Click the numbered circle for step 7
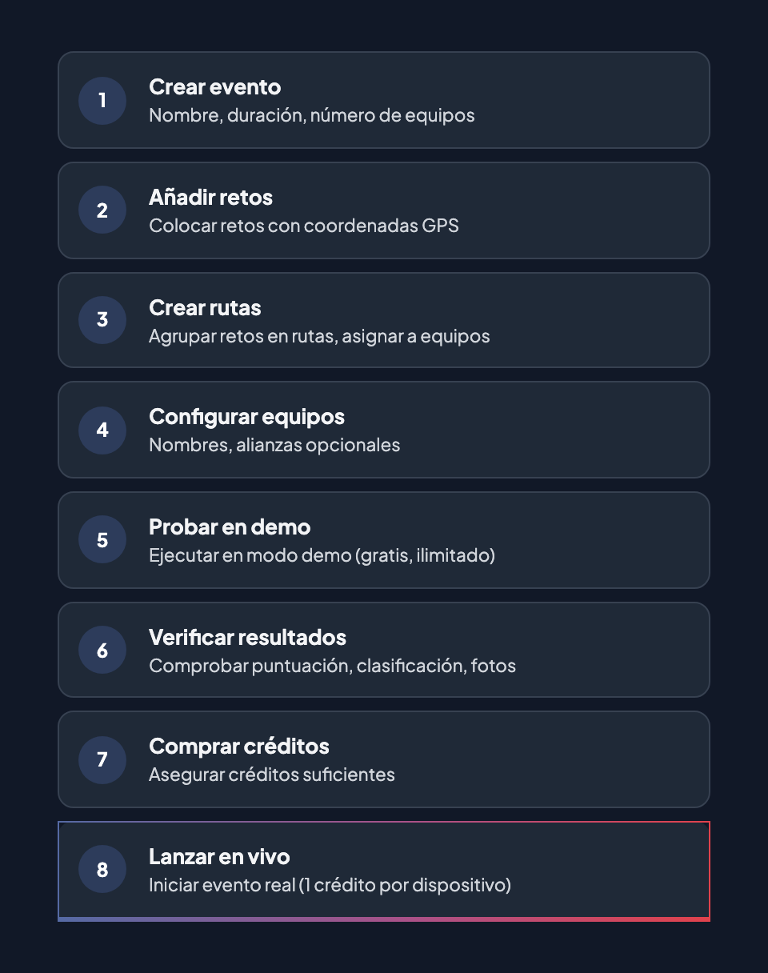The image size is (768, 973). pyautogui.click(x=102, y=759)
